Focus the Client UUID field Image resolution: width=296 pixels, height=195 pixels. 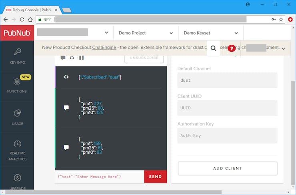pos(227,108)
